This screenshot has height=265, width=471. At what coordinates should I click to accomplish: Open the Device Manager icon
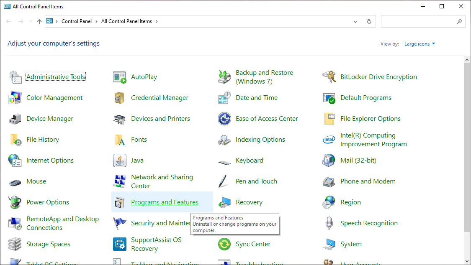coord(15,119)
